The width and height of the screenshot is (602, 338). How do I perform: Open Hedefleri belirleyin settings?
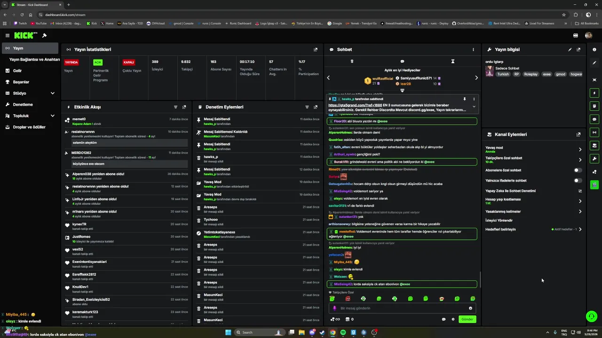pos(534,230)
